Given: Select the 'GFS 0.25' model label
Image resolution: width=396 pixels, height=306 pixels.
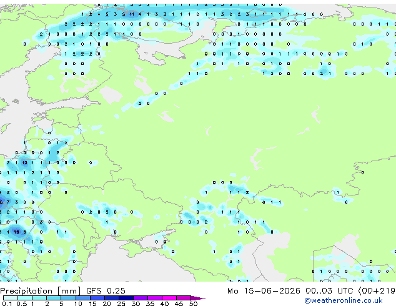Looking at the screenshot, I should pyautogui.click(x=106, y=291).
